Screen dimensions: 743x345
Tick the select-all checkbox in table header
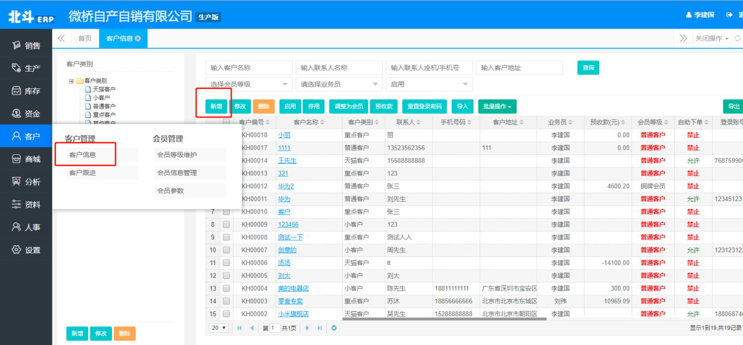click(226, 122)
